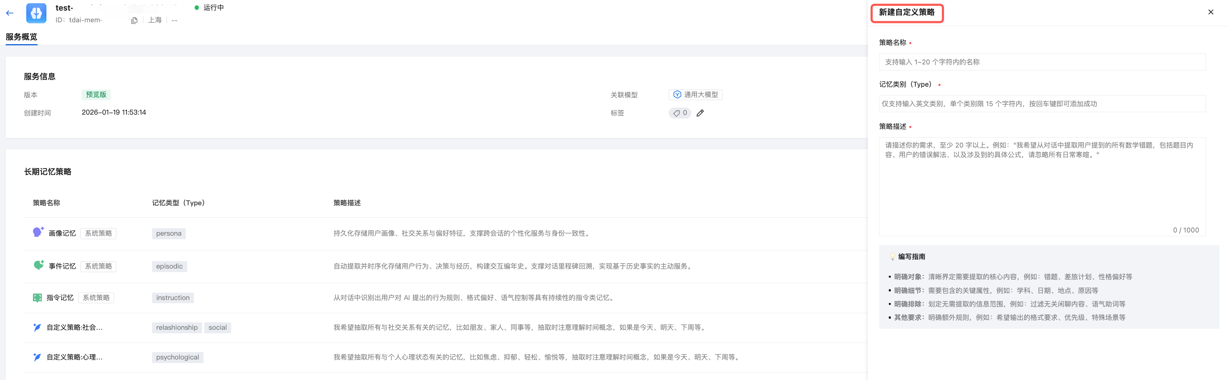Click the 预览版 version badge
Image resolution: width=1228 pixels, height=380 pixels.
pos(96,94)
